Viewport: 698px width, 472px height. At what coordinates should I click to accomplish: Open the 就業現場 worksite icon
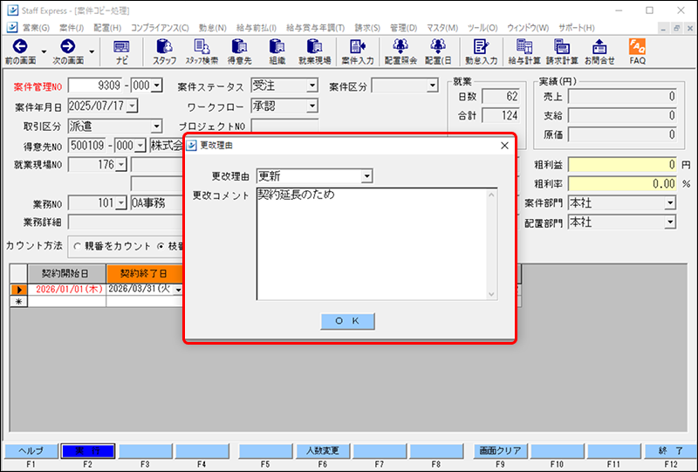(314, 46)
